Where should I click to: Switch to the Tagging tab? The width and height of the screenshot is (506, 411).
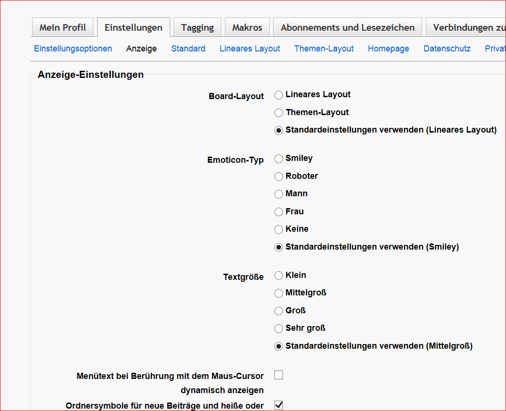point(197,27)
